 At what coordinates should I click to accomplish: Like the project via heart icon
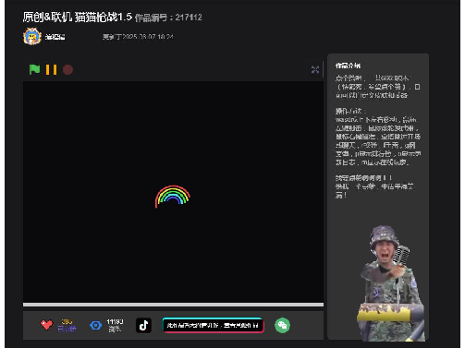[46, 325]
